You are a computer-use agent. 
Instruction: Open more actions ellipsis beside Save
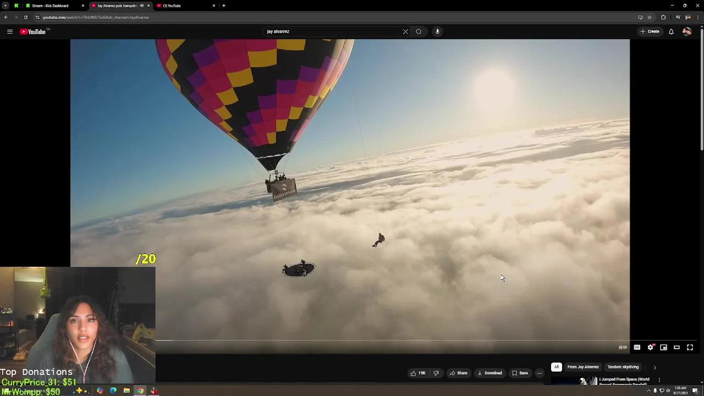(540, 373)
